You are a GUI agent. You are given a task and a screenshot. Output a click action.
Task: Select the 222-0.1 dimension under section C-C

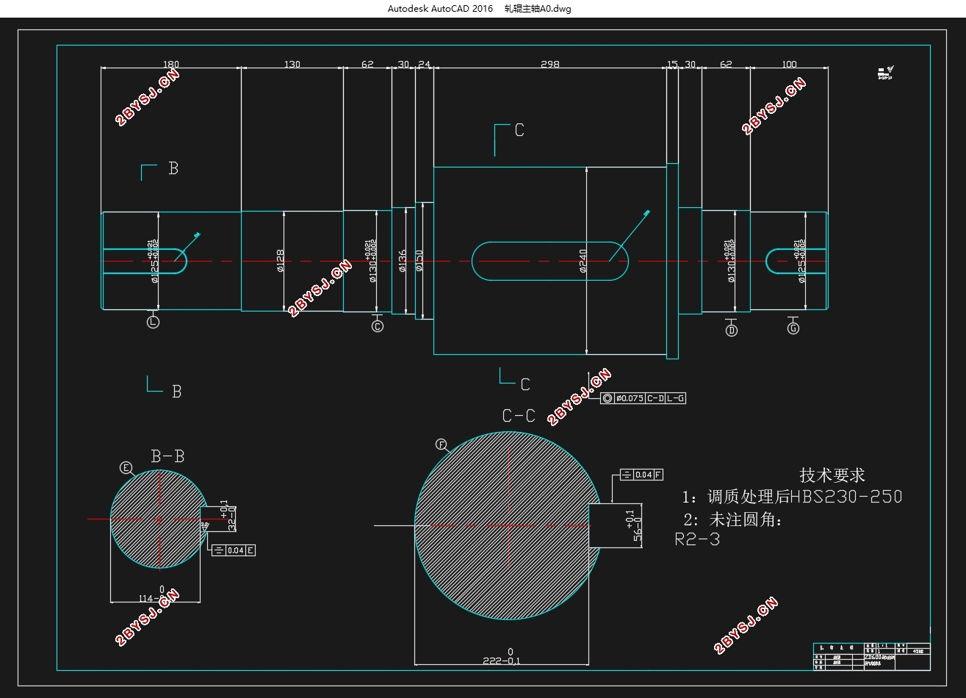[x=502, y=656]
